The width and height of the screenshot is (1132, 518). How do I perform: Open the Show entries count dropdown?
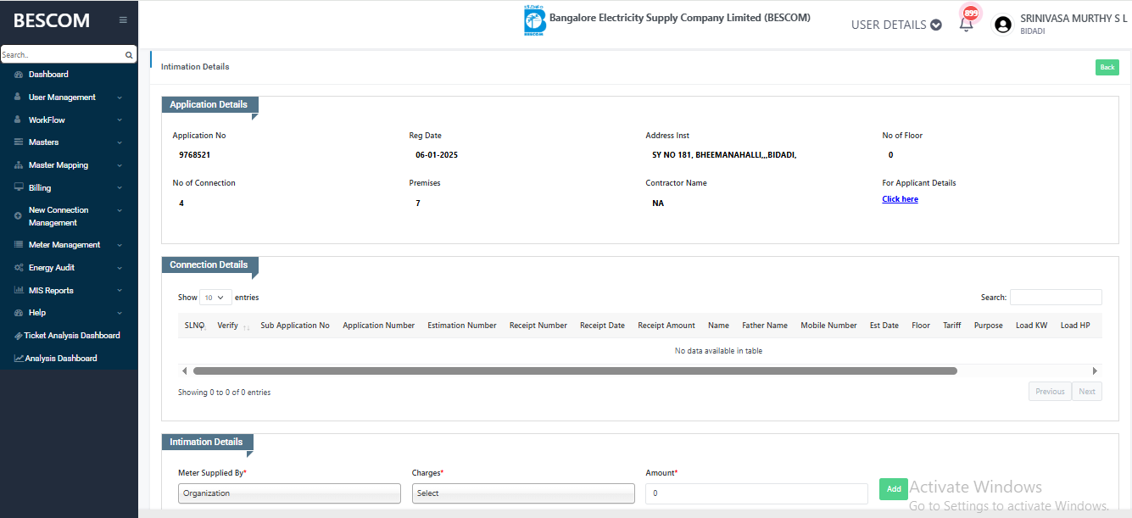[215, 298]
